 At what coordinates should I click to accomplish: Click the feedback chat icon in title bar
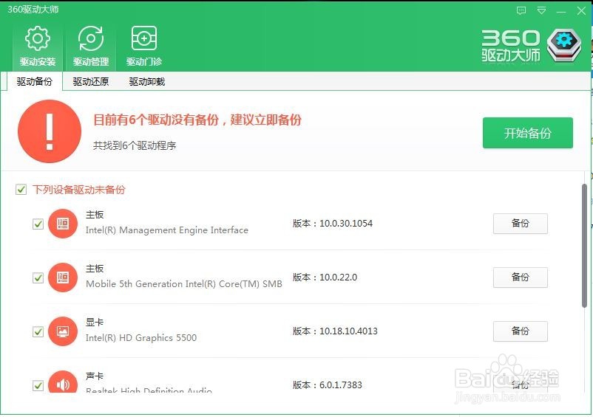tap(521, 10)
